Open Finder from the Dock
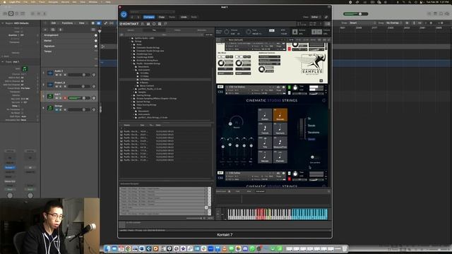This screenshot has height=254, width=452. pos(107,248)
